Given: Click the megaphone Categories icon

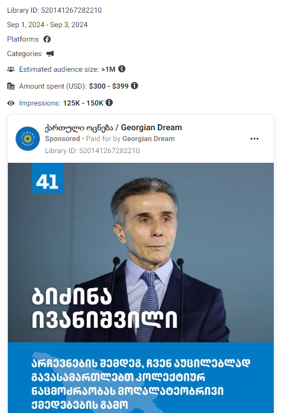Looking at the screenshot, I should click(x=50, y=54).
